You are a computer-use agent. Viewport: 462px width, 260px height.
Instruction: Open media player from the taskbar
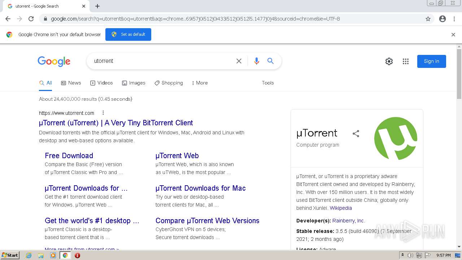pos(53,255)
